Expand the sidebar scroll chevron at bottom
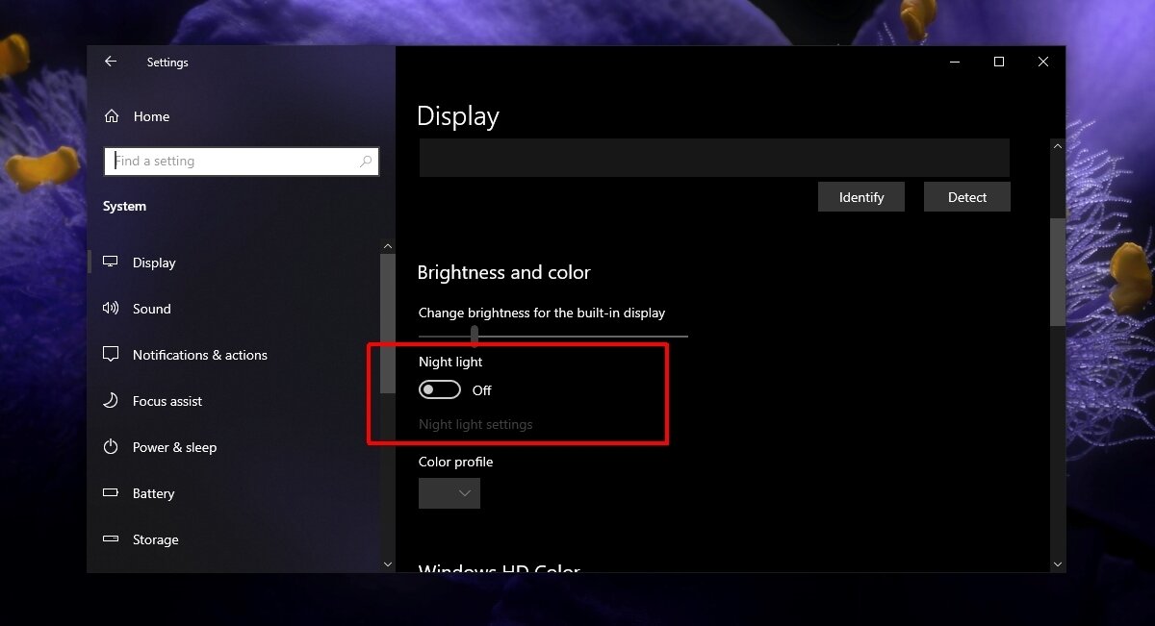The image size is (1155, 626). coord(388,563)
